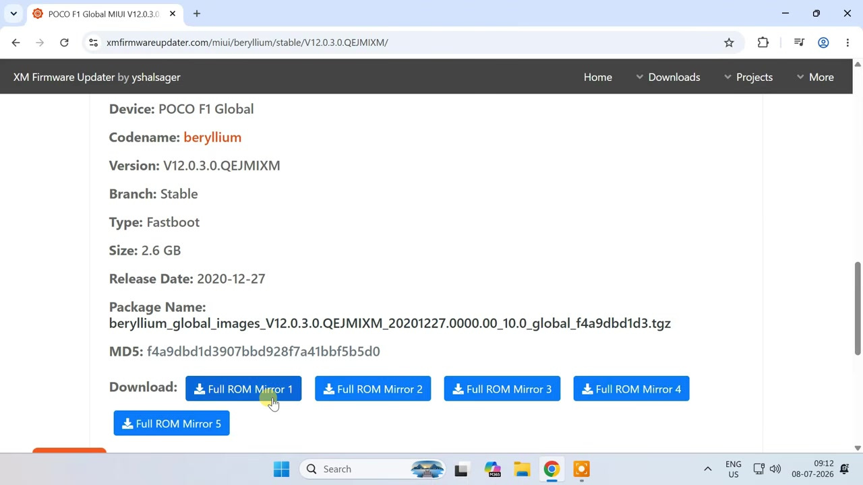Viewport: 863px width, 485px height.
Task: Click the MD5 hash value text
Action: pyautogui.click(x=264, y=352)
